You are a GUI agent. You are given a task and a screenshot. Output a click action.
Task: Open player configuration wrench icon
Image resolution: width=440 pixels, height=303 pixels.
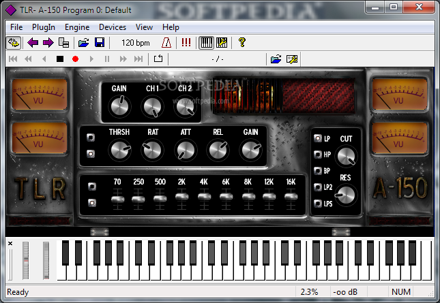(292, 59)
